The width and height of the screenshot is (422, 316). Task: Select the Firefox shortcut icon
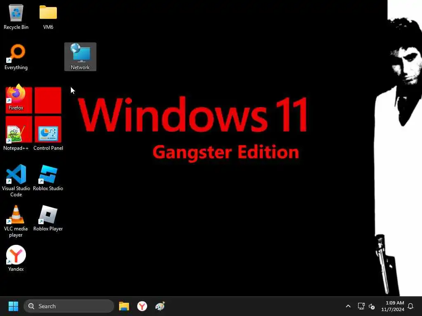click(x=16, y=97)
